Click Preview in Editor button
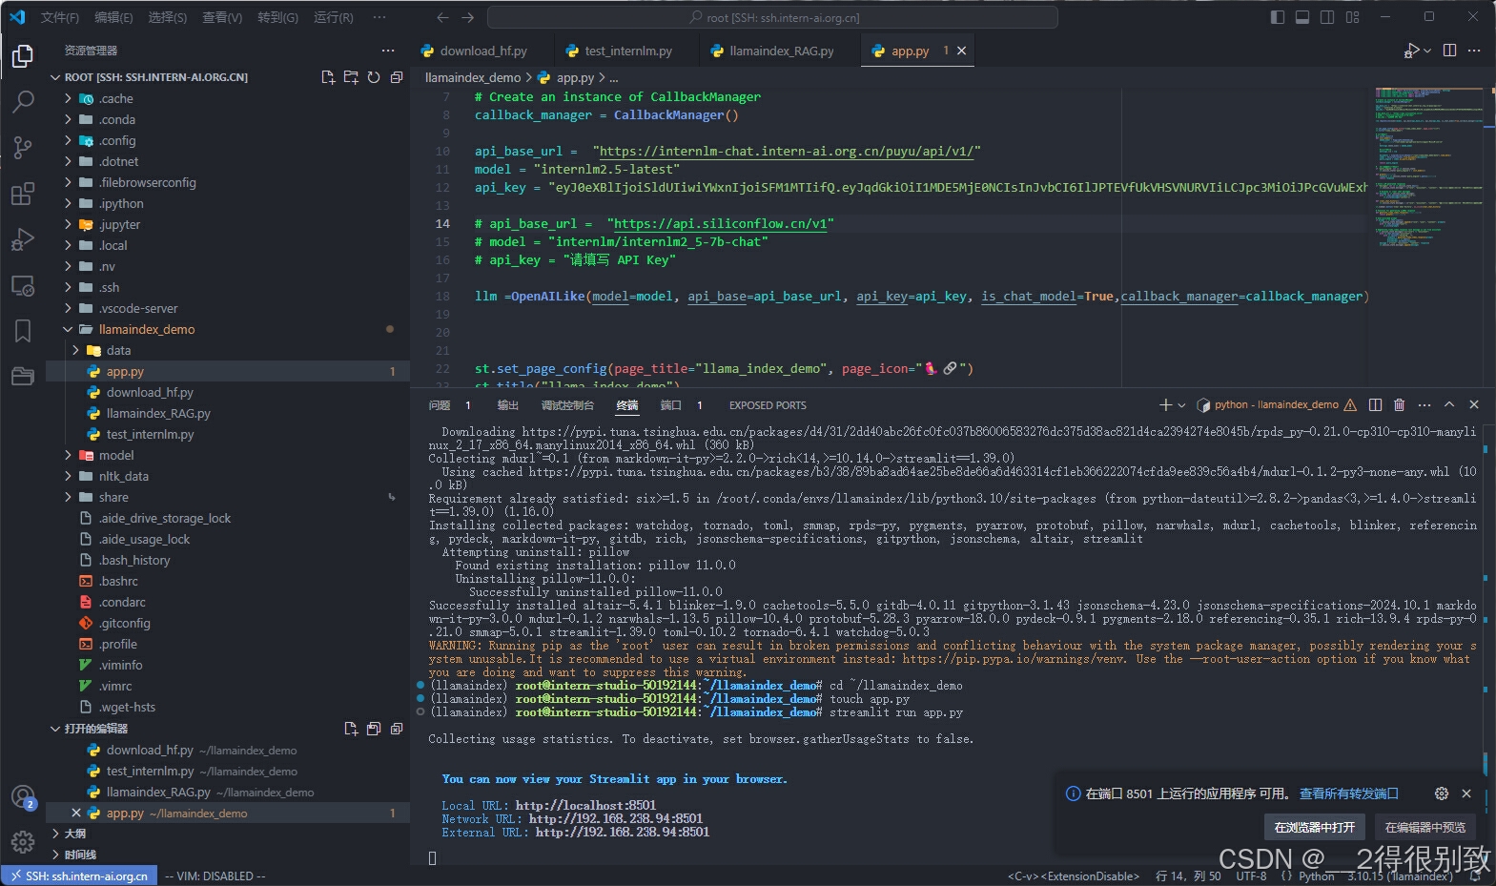Screen dimensions: 1496x886 [1424, 827]
